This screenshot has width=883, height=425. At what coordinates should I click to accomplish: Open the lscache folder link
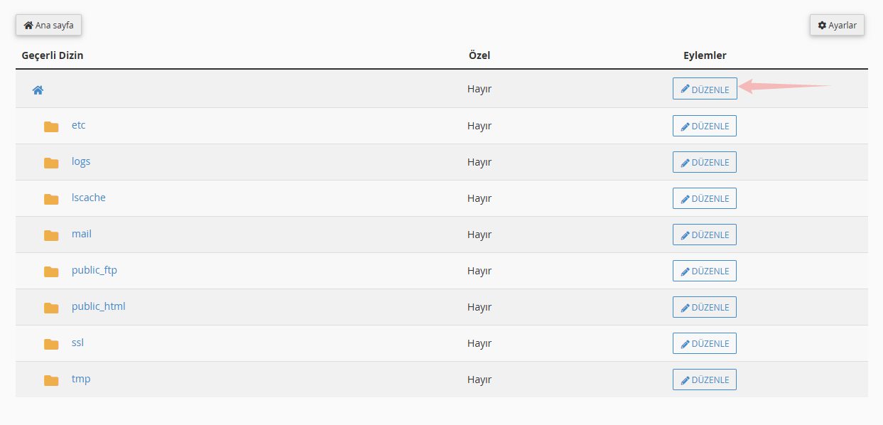[88, 198]
